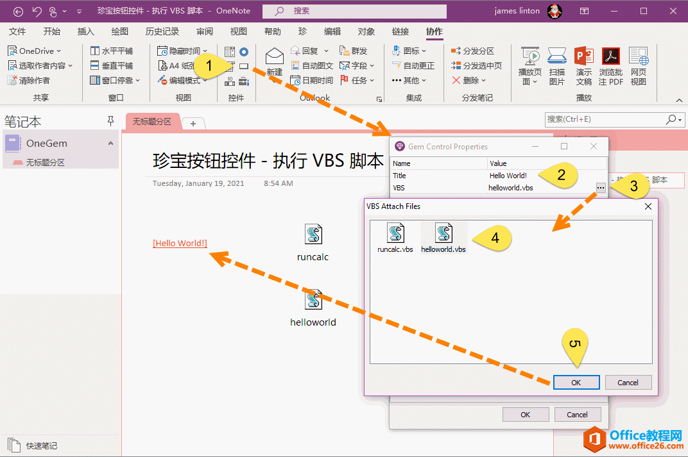Click OK in VBS Attach Files dialog

coord(576,383)
